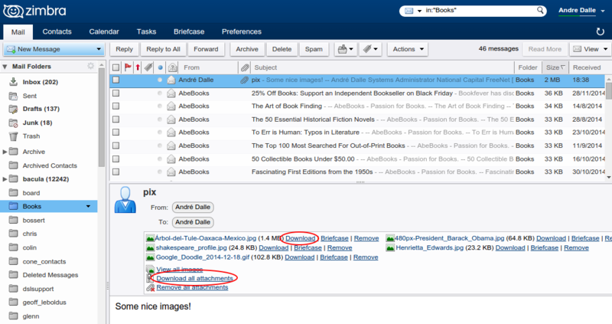612x324 pixels.
Task: Check box for Top 100 Most Searched message
Action: coord(116,146)
